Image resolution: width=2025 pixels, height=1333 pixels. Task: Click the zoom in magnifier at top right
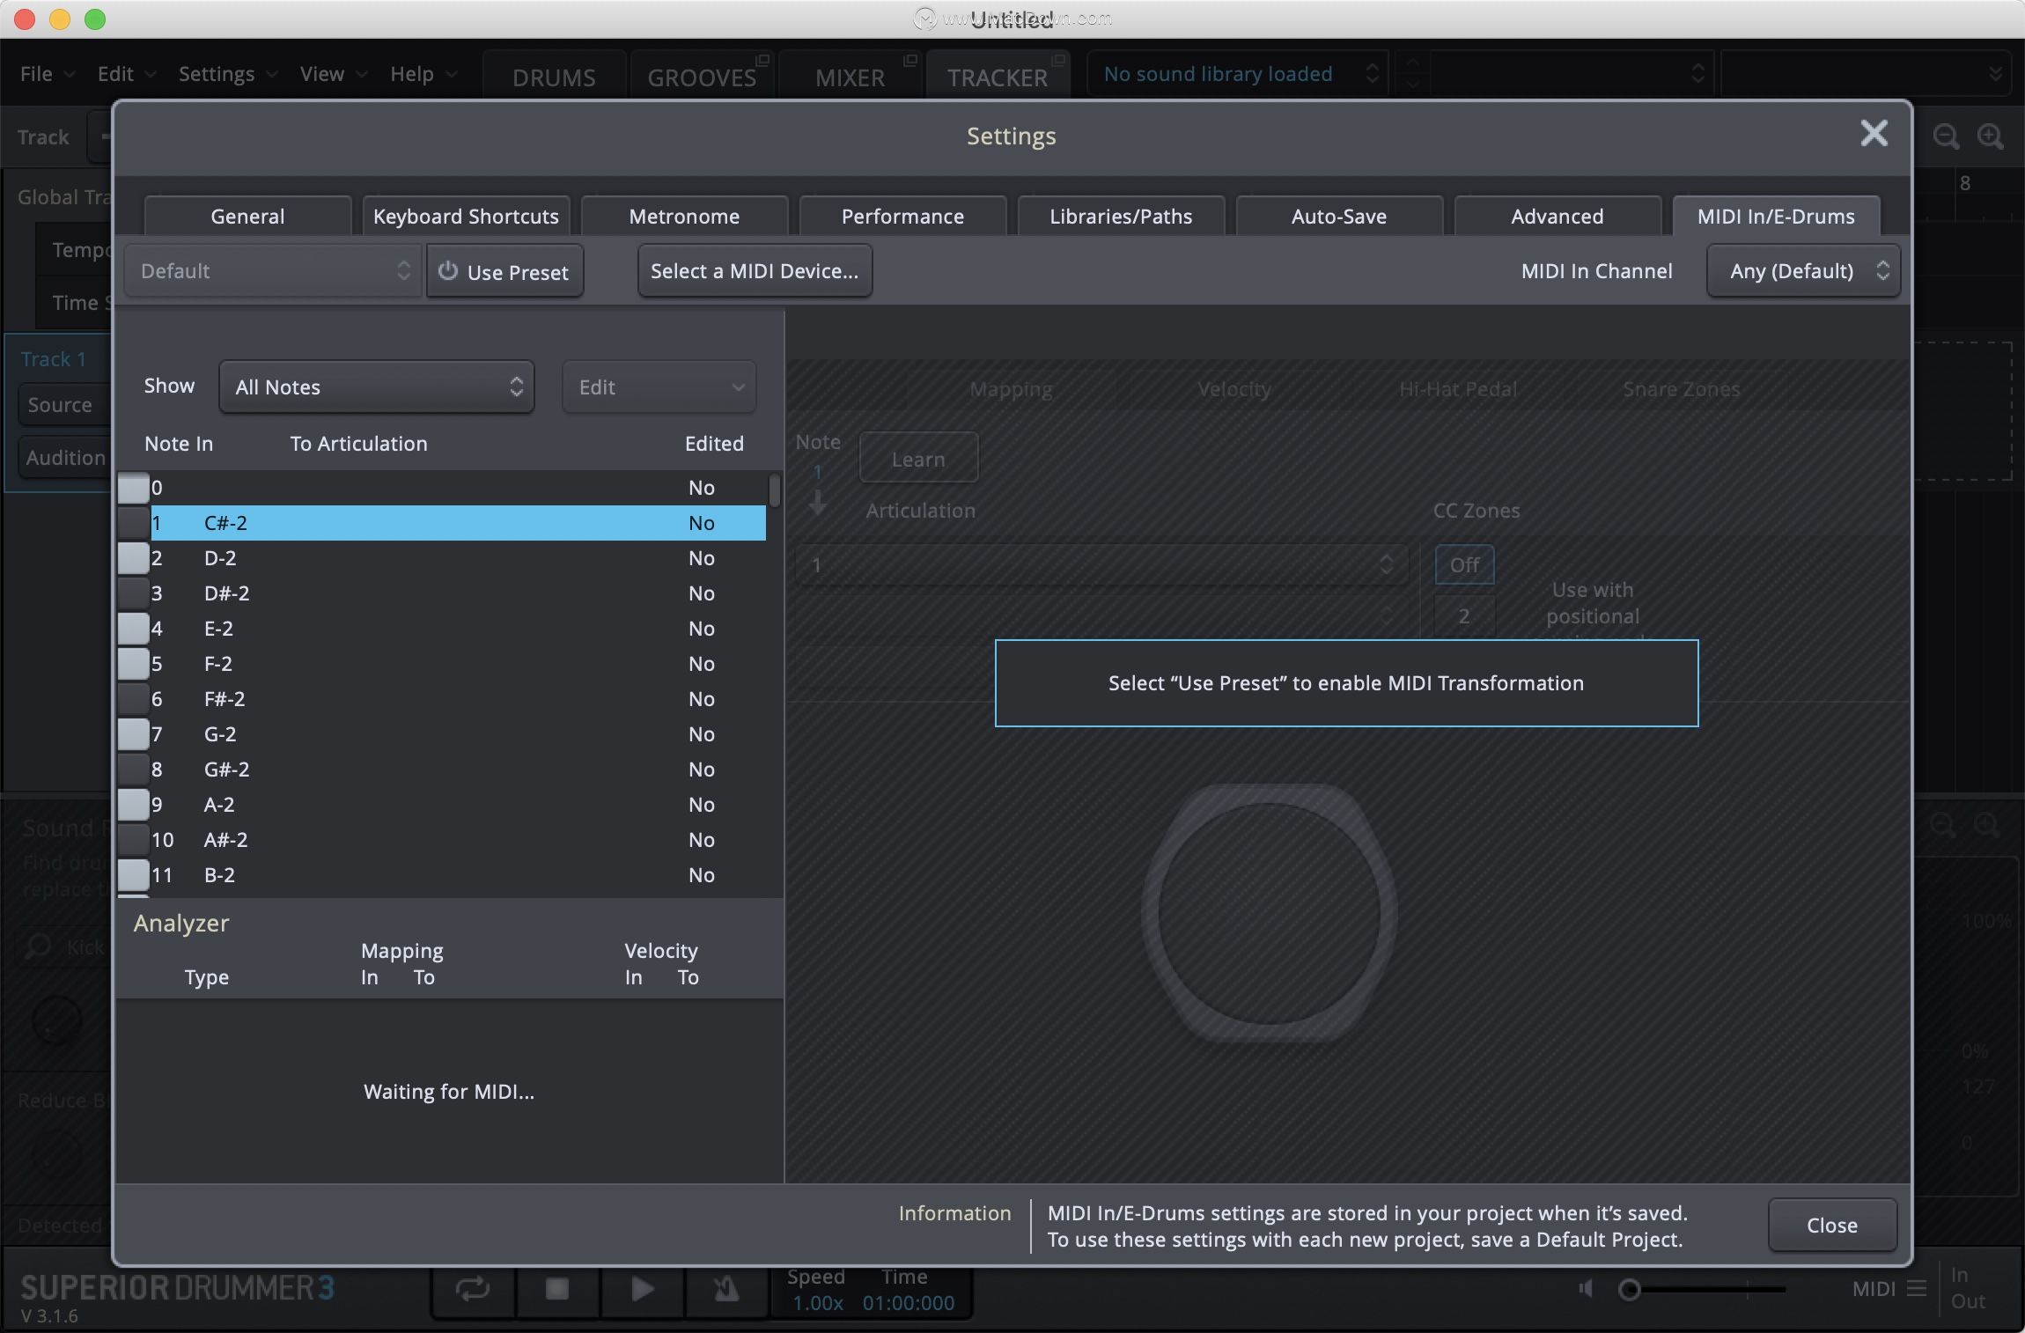click(x=1991, y=136)
